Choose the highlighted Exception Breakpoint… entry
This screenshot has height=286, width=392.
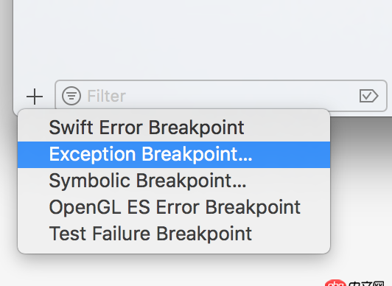click(x=174, y=155)
